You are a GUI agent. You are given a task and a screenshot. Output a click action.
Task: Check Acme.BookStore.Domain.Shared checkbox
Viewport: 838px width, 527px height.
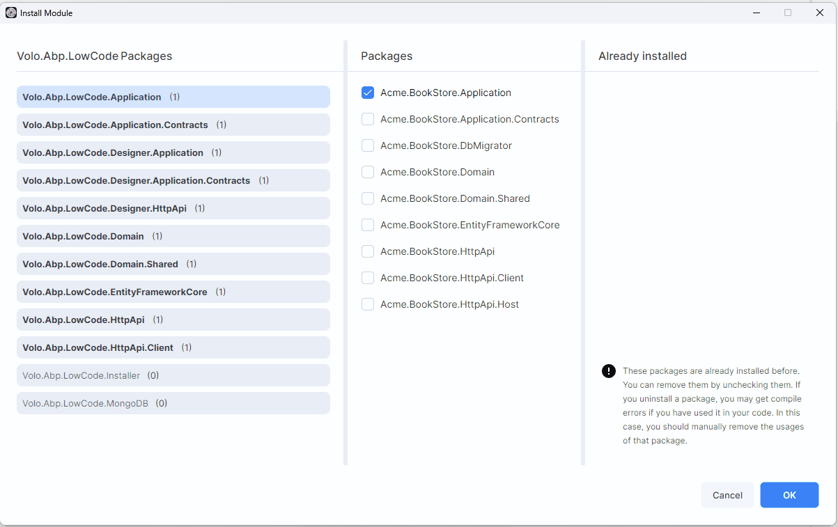click(x=368, y=198)
